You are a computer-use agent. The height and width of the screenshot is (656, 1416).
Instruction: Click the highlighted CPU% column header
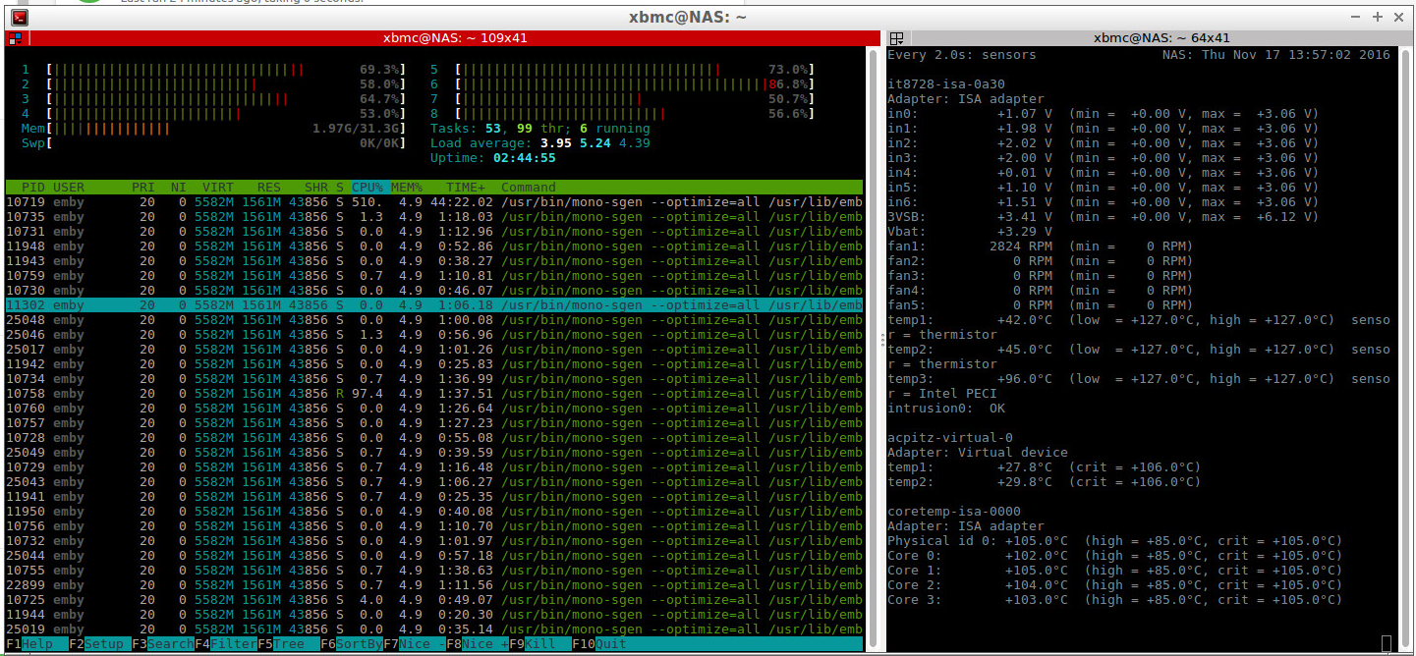(x=368, y=188)
